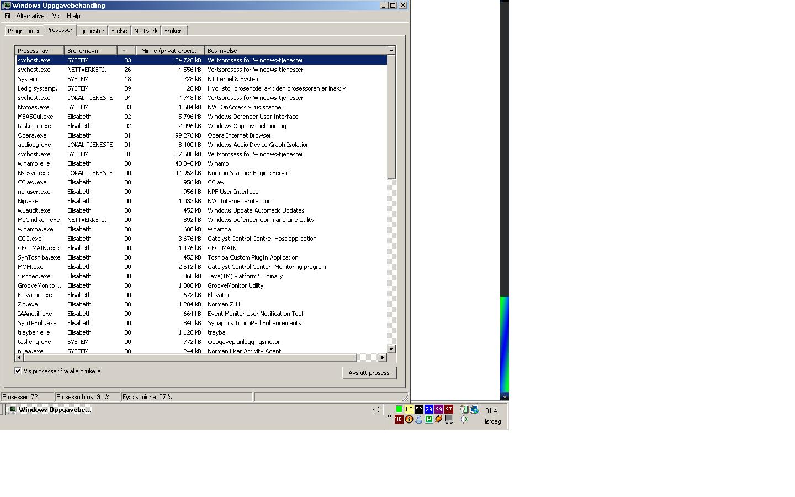The height and width of the screenshot is (497, 795).
Task: Switch to the Brukere tab
Action: click(x=174, y=31)
